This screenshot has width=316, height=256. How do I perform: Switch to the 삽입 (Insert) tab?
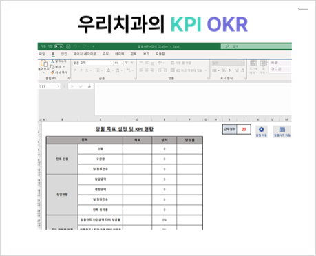(64, 54)
